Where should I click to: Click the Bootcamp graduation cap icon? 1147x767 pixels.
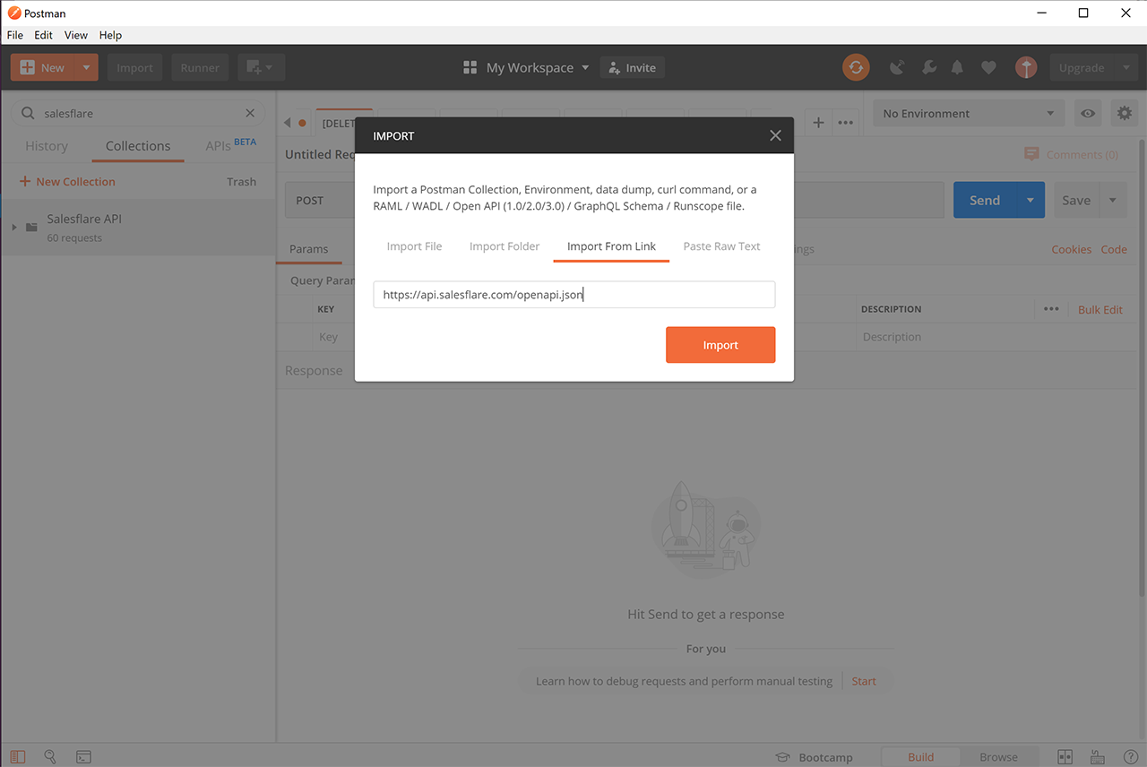click(782, 757)
